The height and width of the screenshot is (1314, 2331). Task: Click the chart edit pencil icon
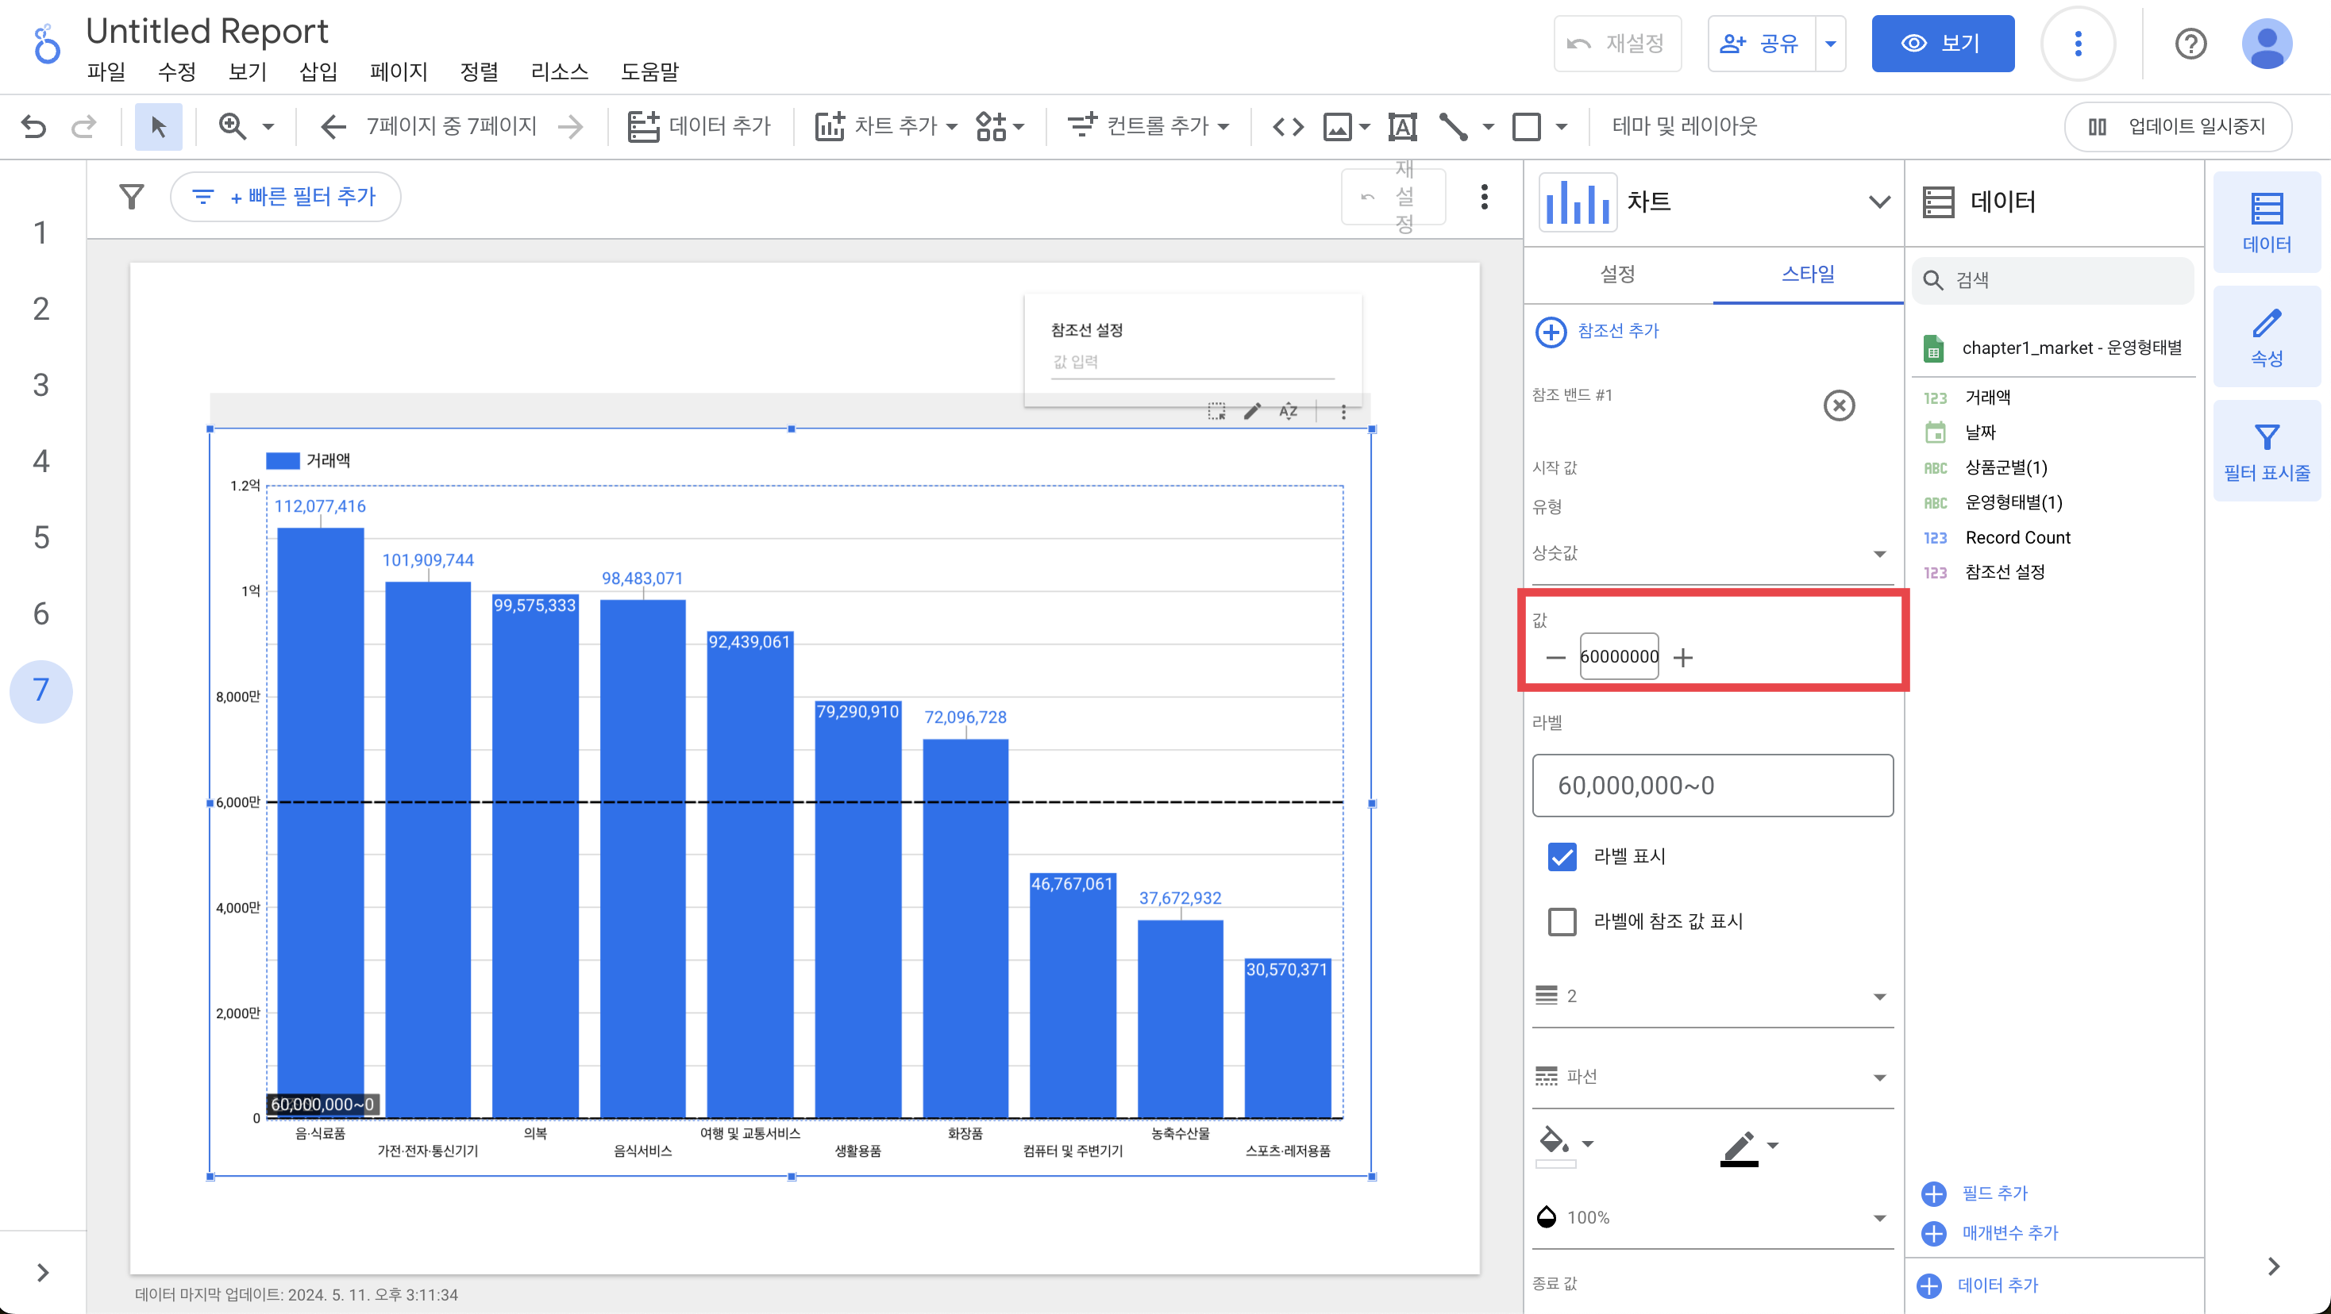click(1252, 412)
